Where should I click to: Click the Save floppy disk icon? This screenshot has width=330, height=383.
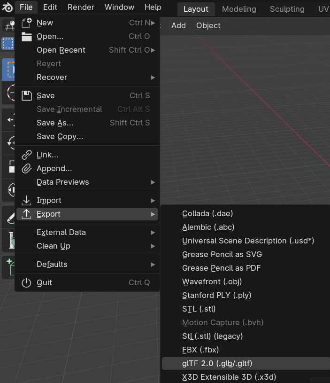tap(26, 96)
